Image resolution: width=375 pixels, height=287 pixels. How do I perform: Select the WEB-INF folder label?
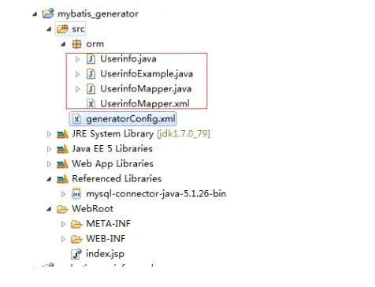106,239
